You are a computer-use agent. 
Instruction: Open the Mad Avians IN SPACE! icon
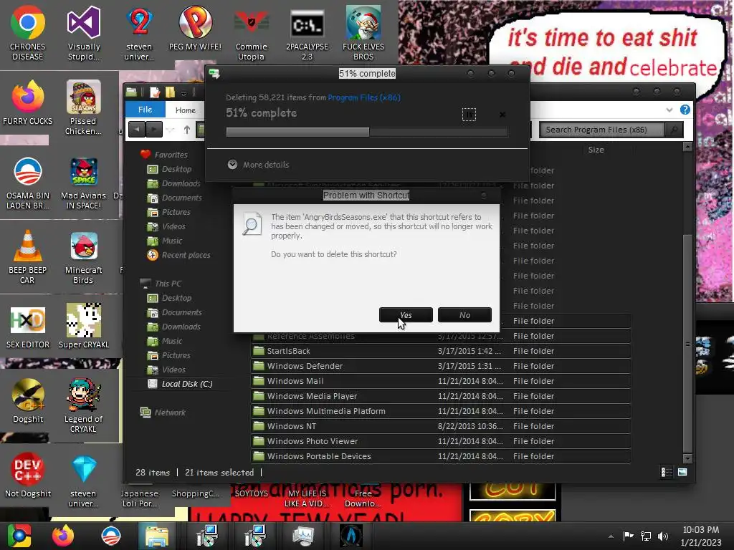point(83,183)
